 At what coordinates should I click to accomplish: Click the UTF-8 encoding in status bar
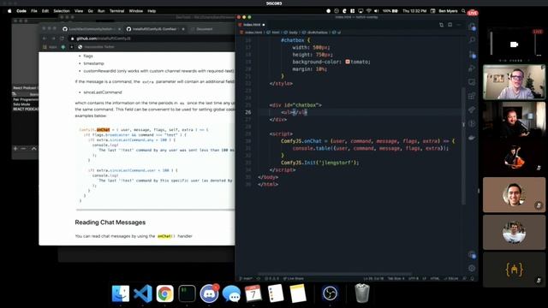coord(413,279)
